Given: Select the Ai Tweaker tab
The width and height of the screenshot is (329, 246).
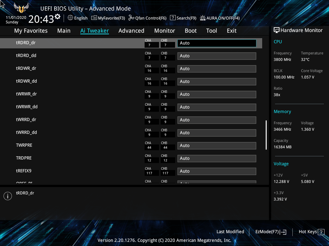Looking at the screenshot, I should tap(95, 31).
